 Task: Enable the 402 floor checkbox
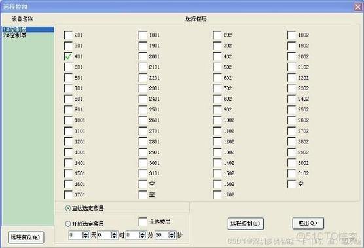click(x=217, y=57)
